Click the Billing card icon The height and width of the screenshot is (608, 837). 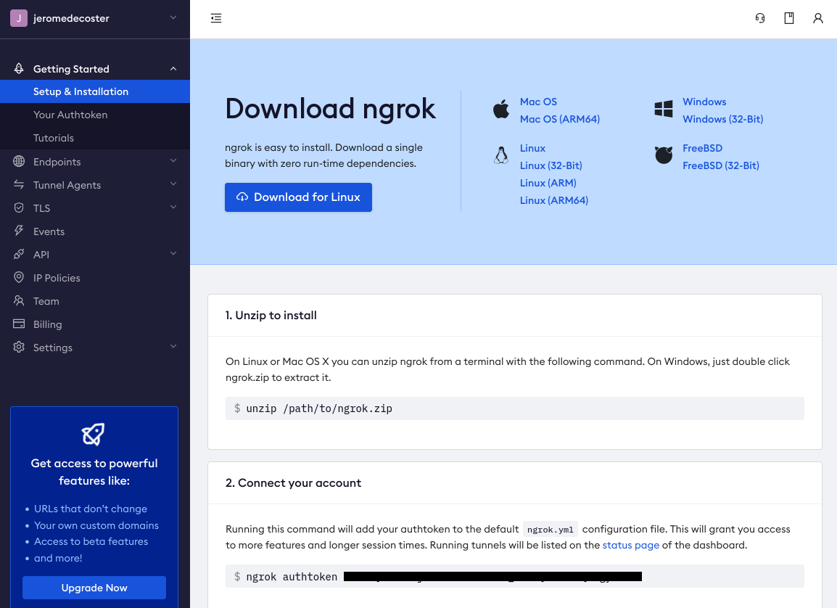(x=19, y=324)
